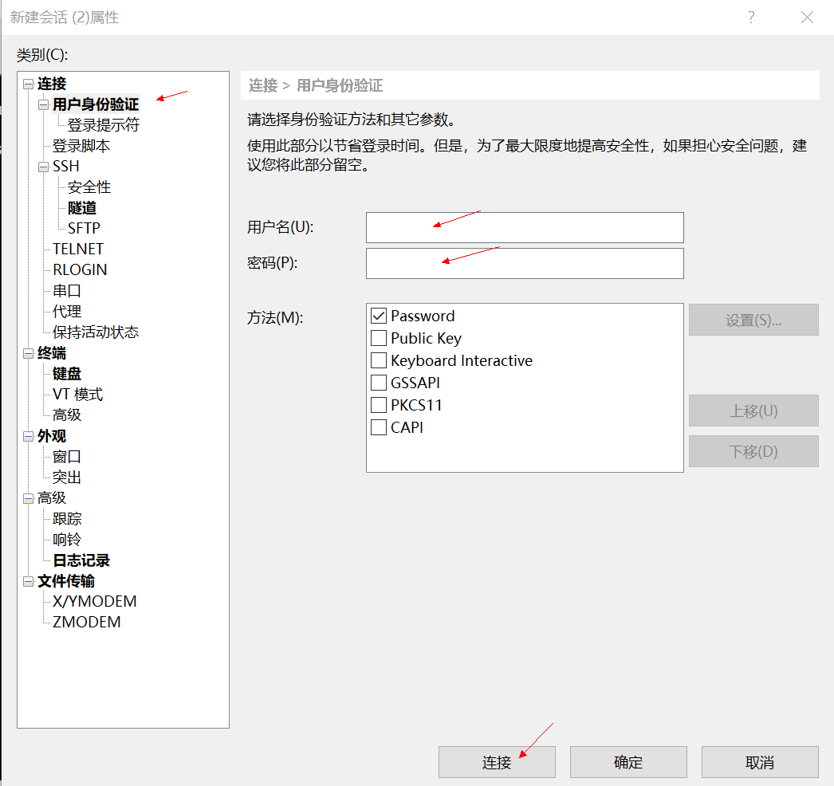Open the 代理 (Proxy) settings

pyautogui.click(x=67, y=311)
